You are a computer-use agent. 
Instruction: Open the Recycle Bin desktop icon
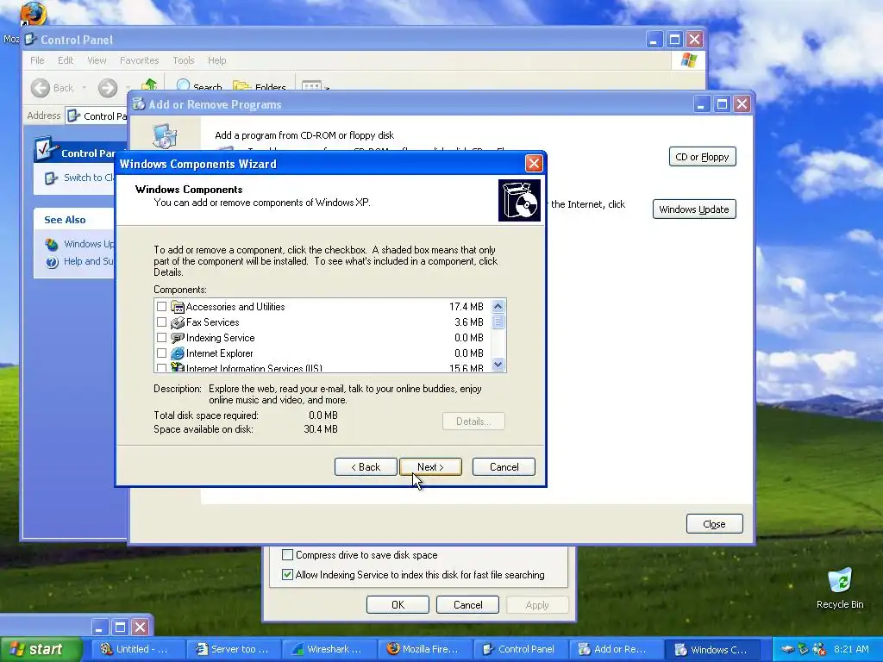[x=840, y=580]
